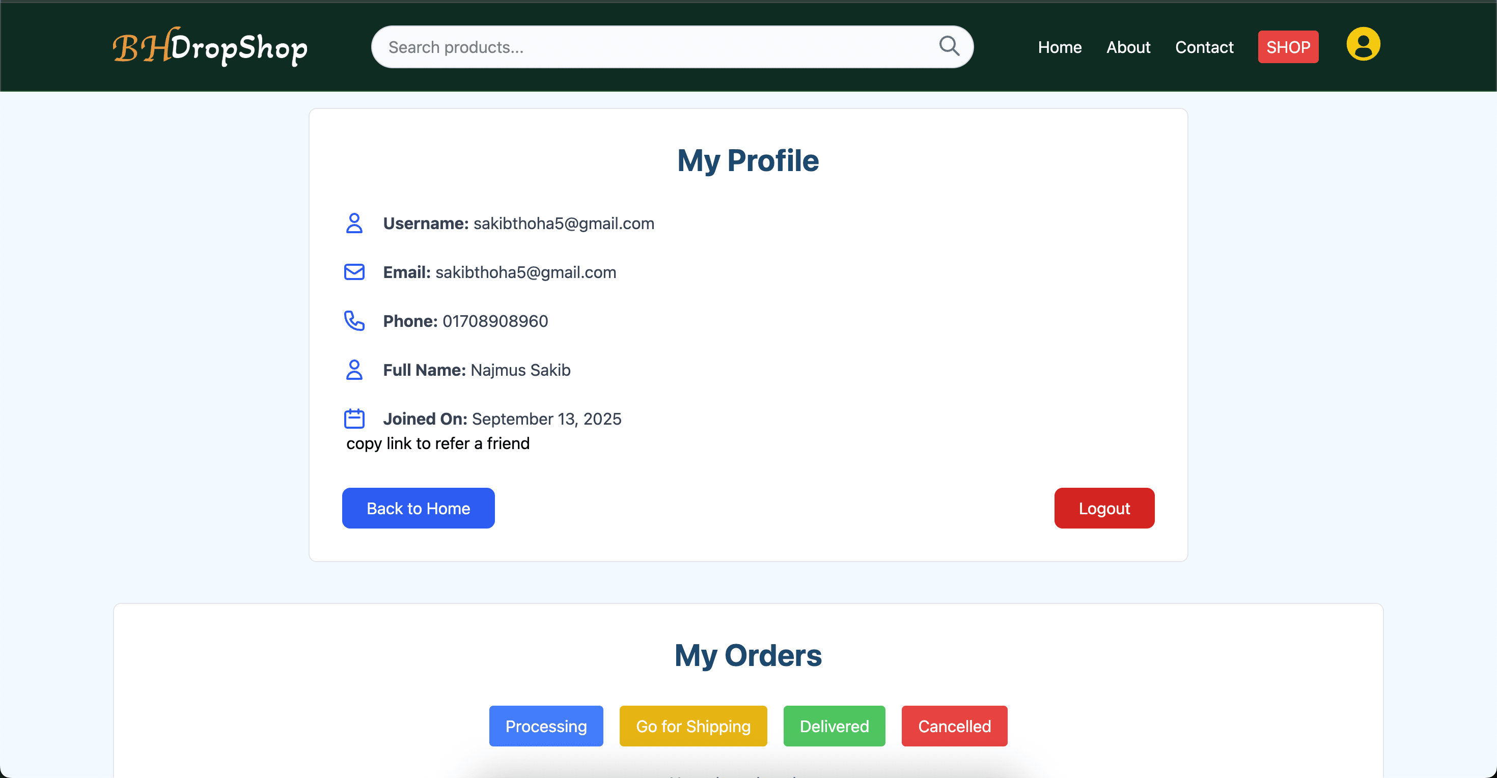Click copy link to refer a friend
Screen dimensions: 1497x778
click(437, 443)
